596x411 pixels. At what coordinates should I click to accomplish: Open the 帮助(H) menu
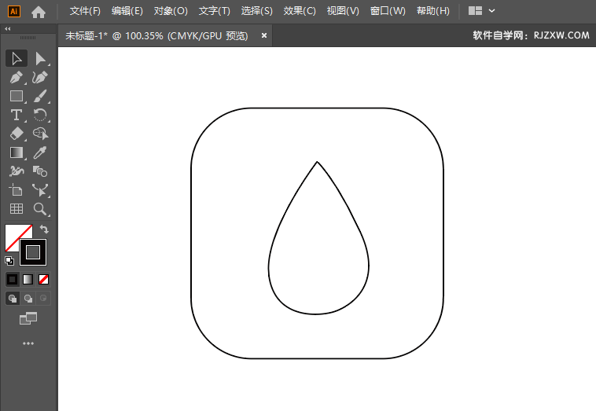coord(433,11)
